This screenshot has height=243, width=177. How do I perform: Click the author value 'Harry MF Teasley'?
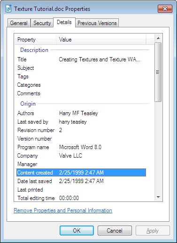tap(78, 113)
